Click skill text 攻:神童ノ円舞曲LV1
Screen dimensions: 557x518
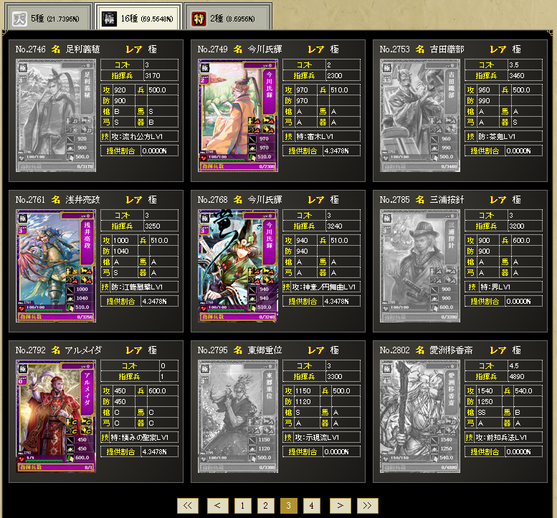[x=323, y=287]
